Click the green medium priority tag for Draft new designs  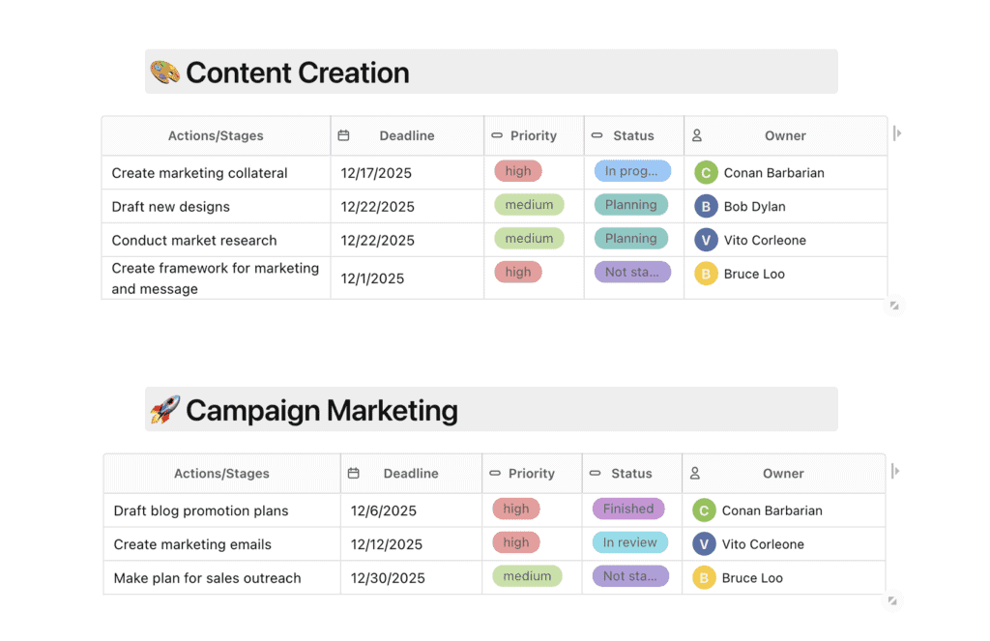click(529, 205)
